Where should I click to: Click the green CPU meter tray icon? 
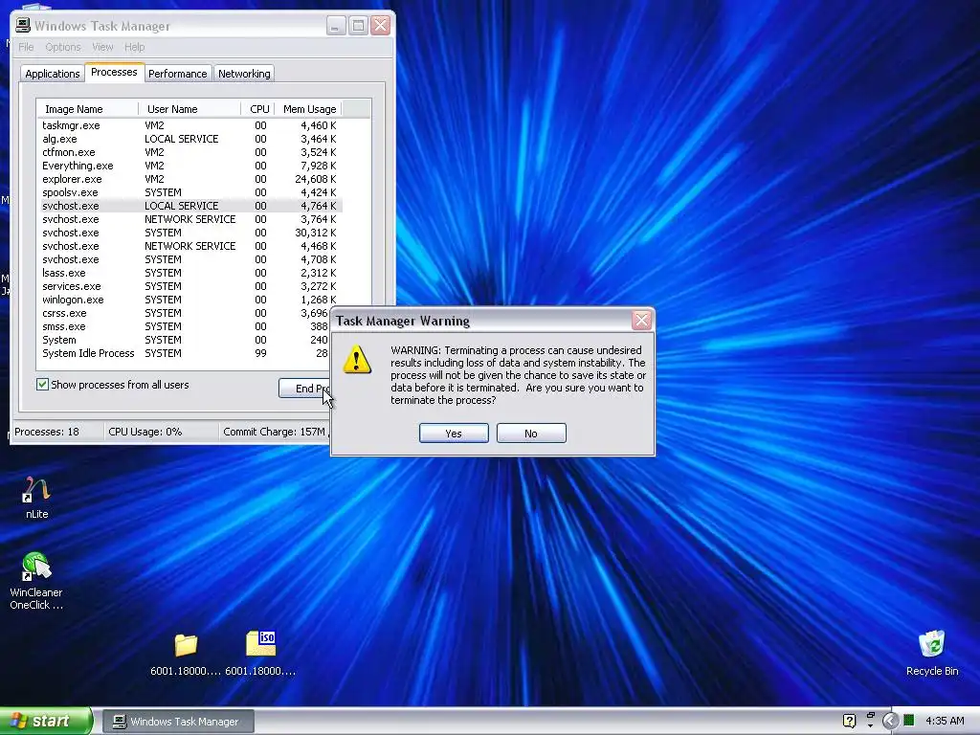point(909,721)
